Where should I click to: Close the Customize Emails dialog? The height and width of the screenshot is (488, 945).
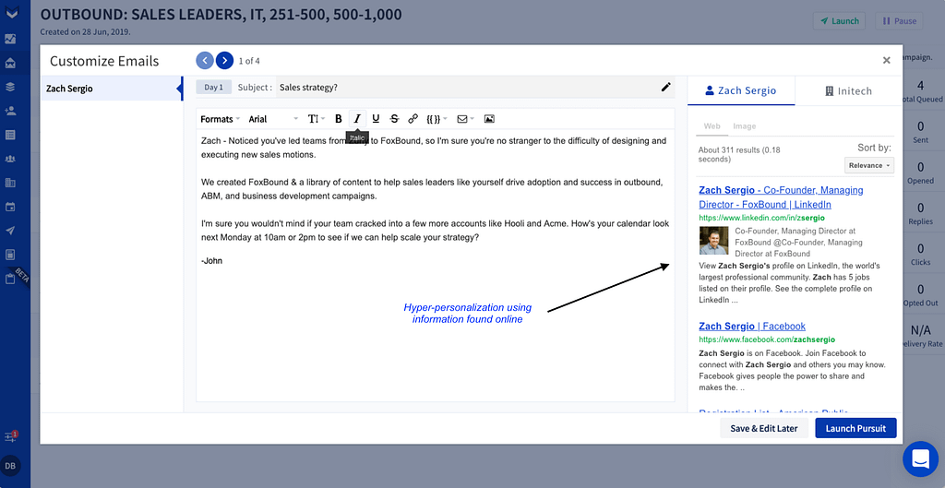click(x=887, y=60)
